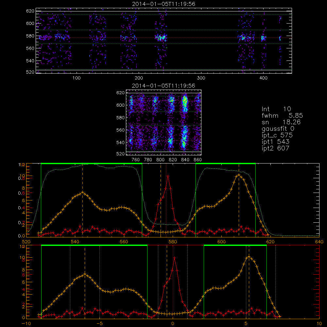
Task: Click x-axis label 400 of top spectrogram
Action: [263, 78]
